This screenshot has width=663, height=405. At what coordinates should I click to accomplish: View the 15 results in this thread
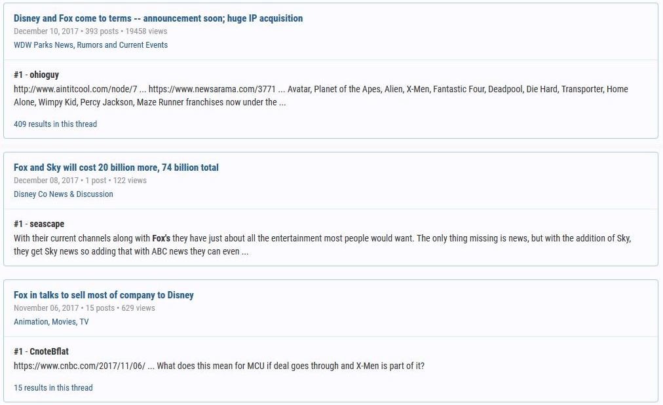point(53,388)
